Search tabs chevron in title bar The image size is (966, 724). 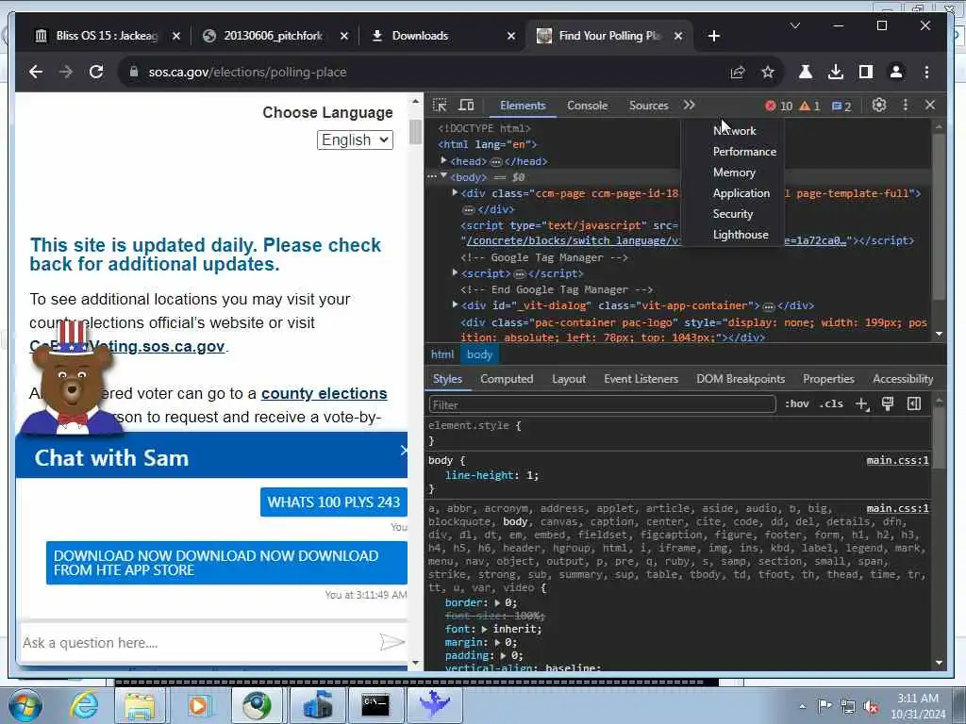(x=795, y=25)
